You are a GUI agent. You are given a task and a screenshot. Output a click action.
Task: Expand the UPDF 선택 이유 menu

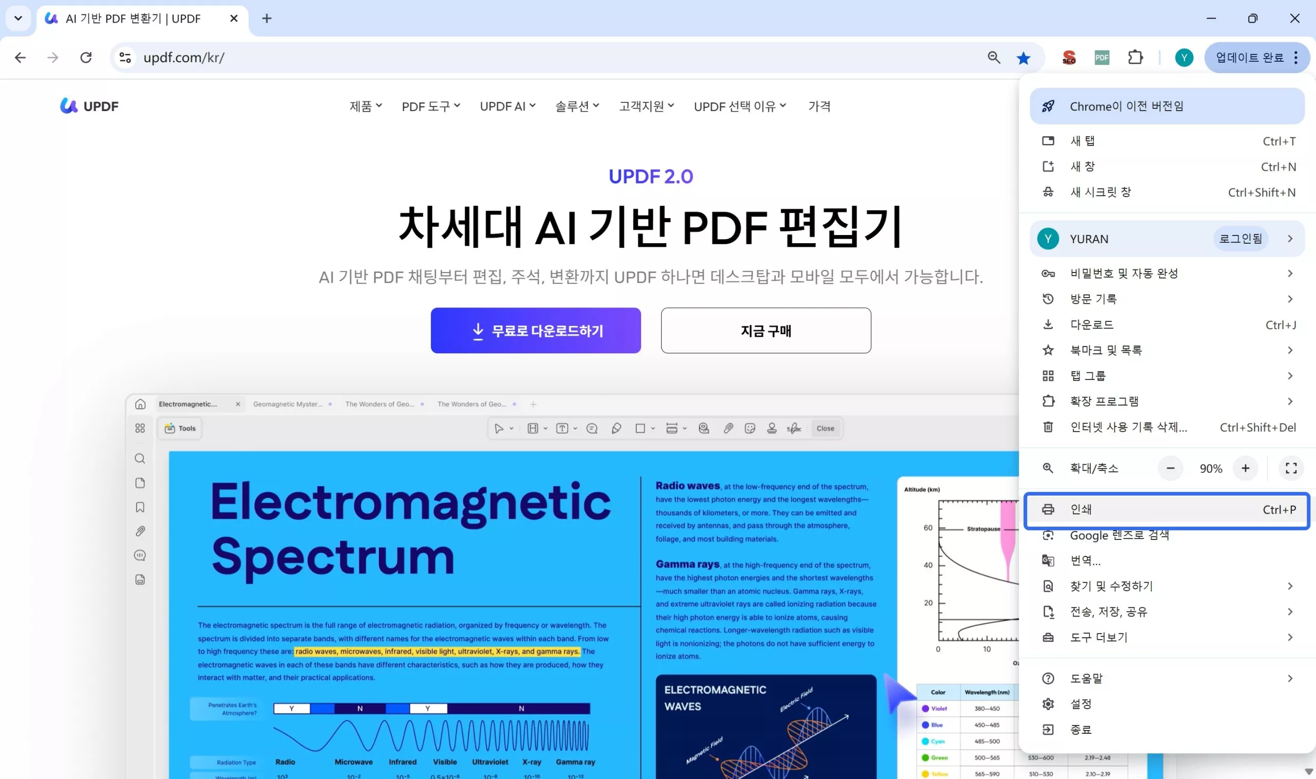click(x=740, y=106)
